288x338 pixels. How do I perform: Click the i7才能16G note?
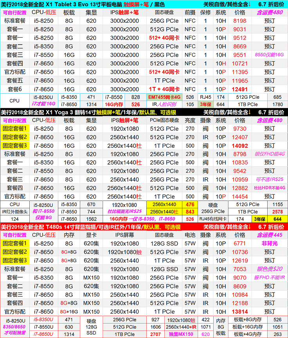tap(45, 104)
